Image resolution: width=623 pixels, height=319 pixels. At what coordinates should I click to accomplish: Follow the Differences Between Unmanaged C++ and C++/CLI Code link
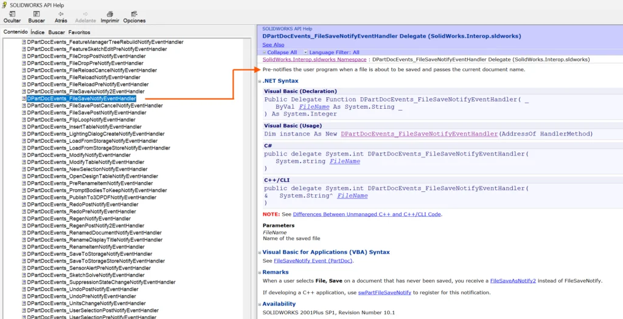367,214
